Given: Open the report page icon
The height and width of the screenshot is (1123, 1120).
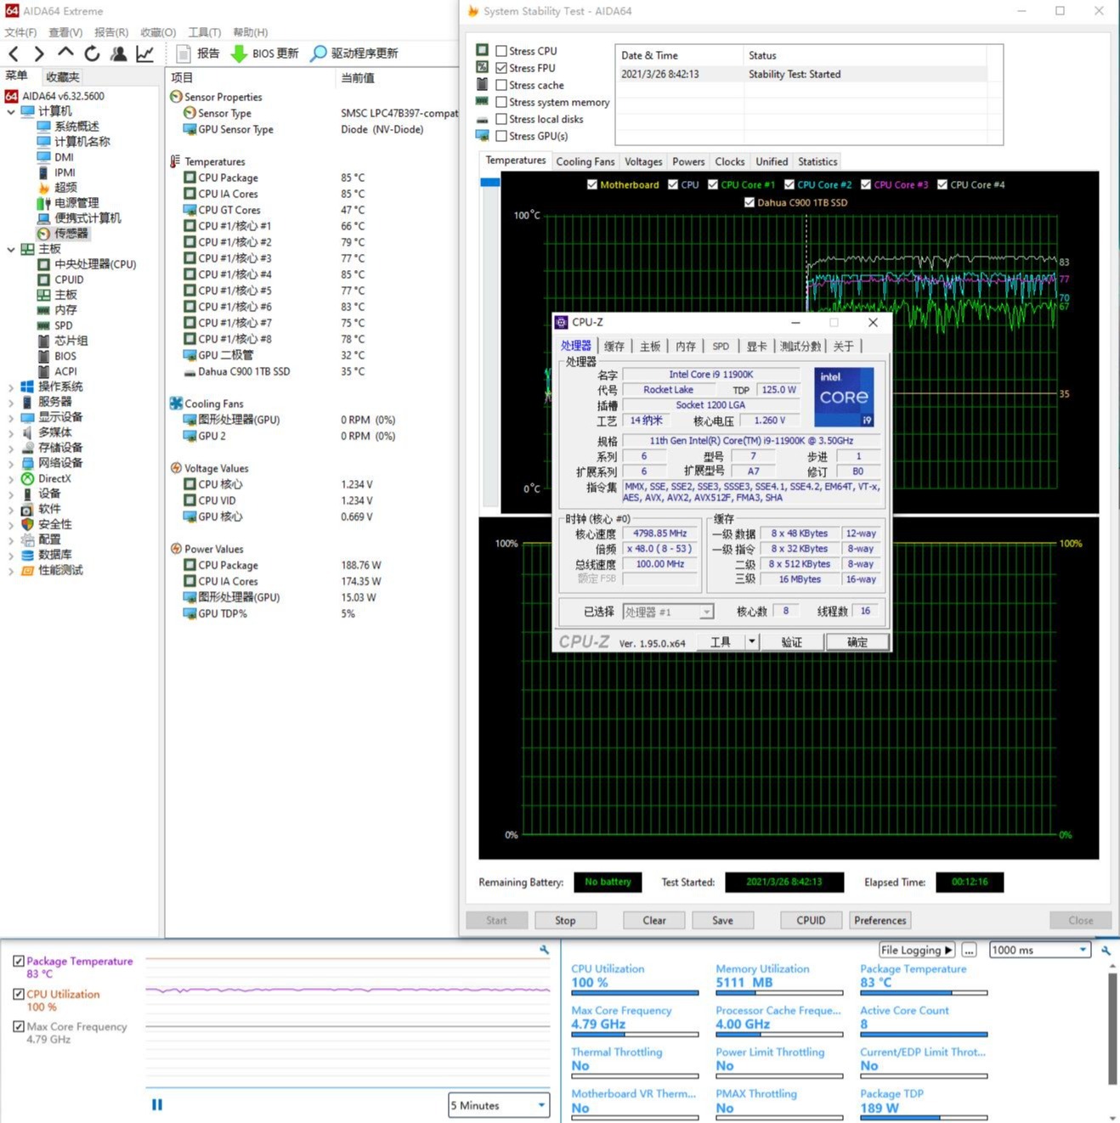Looking at the screenshot, I should (x=183, y=54).
